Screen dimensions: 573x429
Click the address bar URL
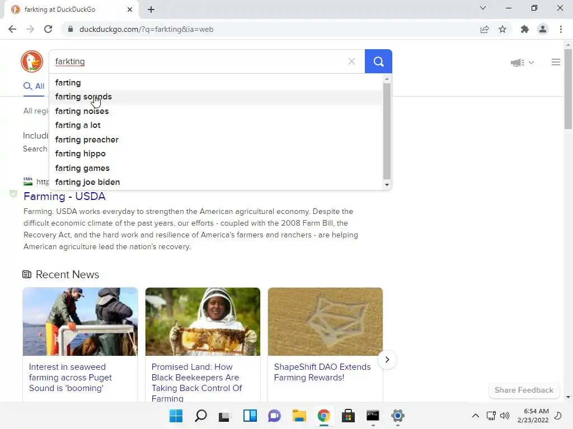coord(146,29)
